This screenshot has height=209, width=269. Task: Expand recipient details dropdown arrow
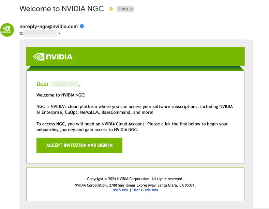point(59,33)
